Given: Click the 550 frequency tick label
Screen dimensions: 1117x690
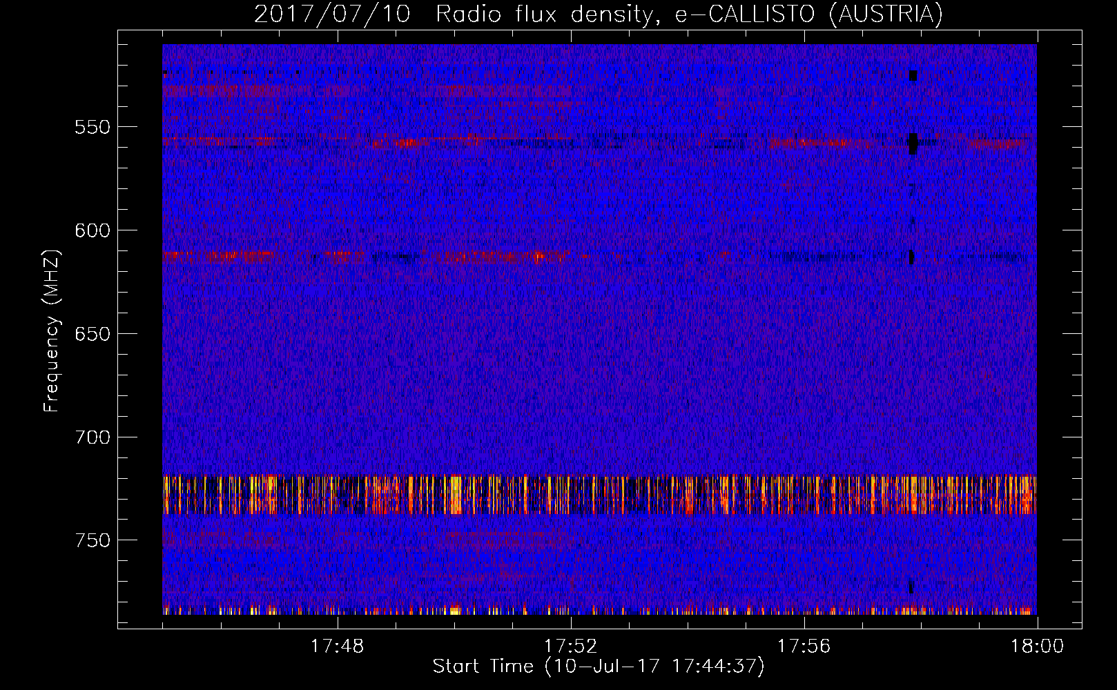Looking at the screenshot, I should click(x=93, y=127).
